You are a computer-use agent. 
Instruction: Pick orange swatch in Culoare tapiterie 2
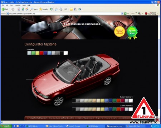pyautogui.click(x=118, y=109)
